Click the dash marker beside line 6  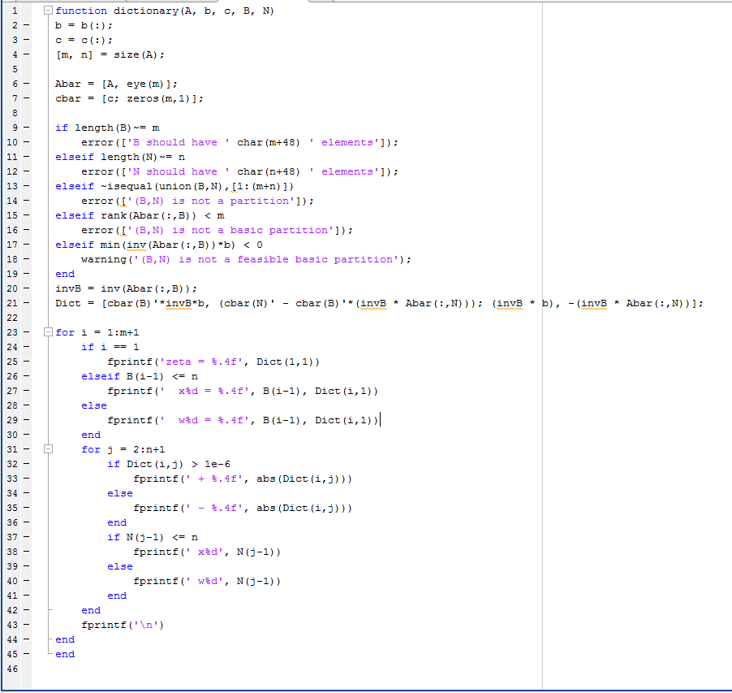(x=24, y=84)
